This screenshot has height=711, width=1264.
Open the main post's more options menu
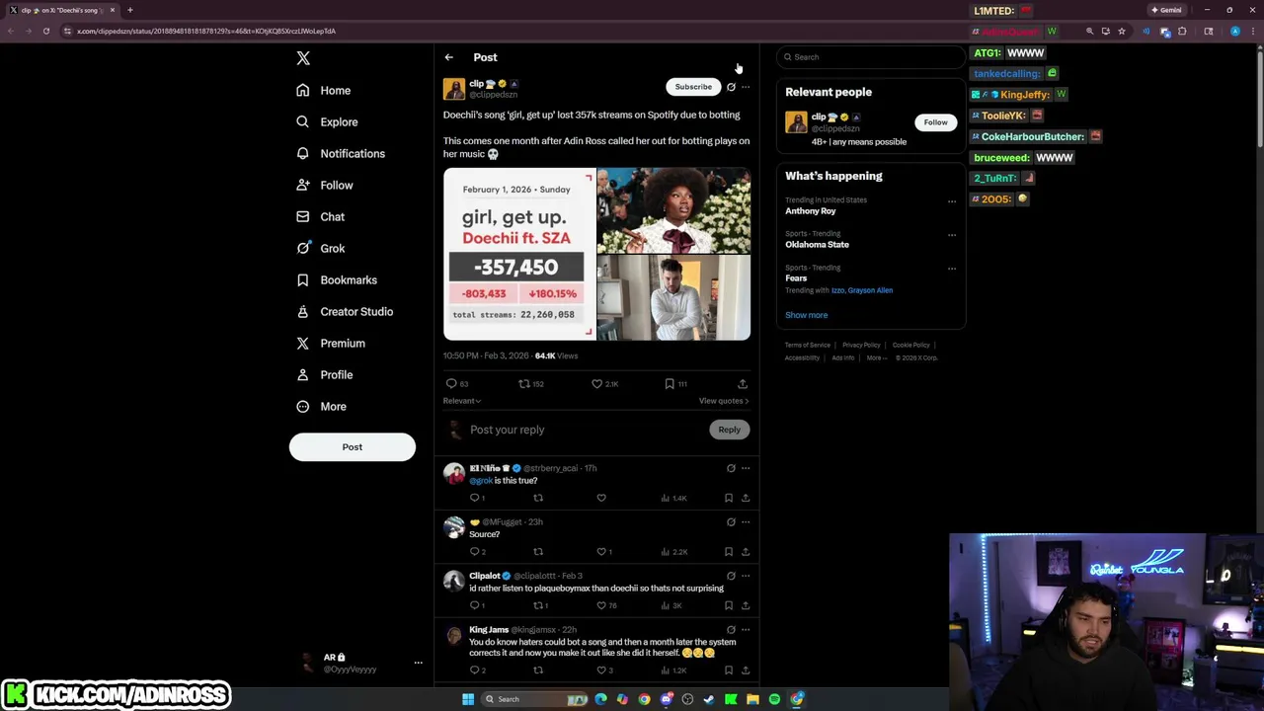pyautogui.click(x=746, y=87)
